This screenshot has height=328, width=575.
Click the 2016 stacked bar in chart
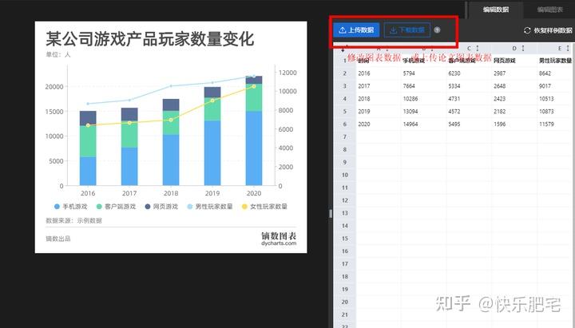(88, 148)
